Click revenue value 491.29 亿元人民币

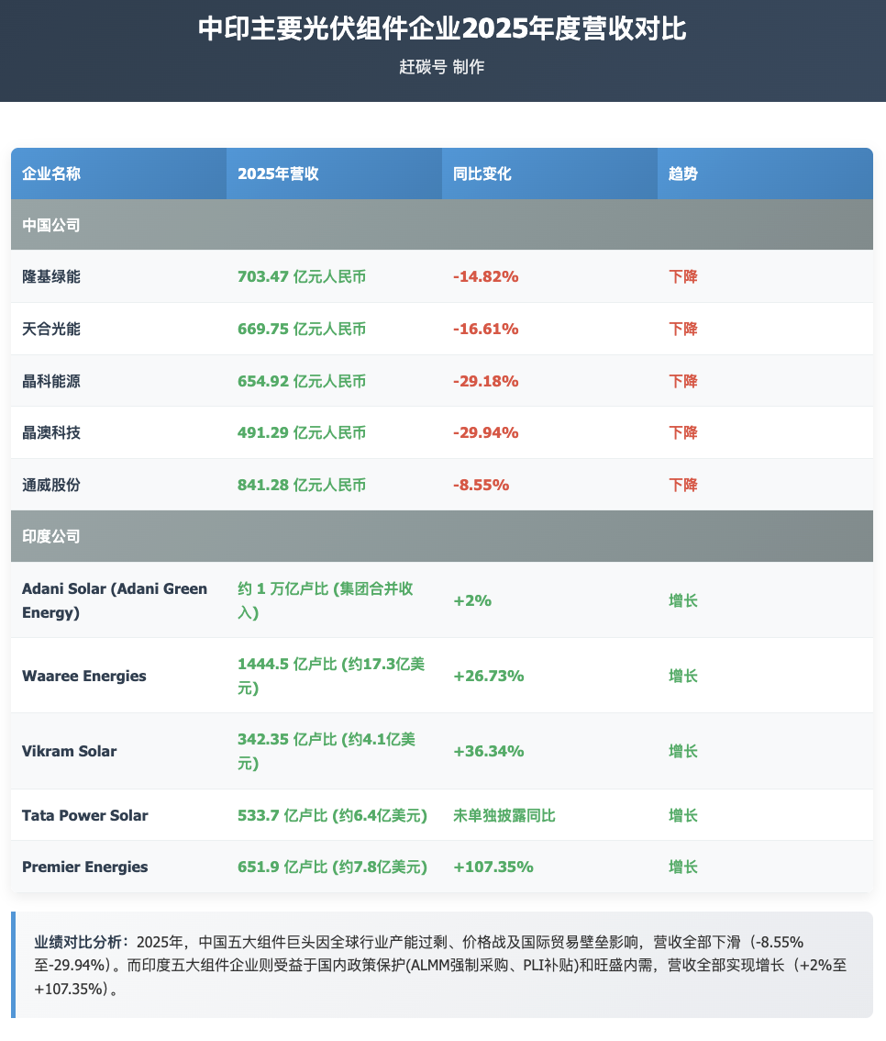click(302, 433)
